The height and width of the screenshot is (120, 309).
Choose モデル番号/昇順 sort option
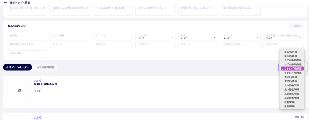click(x=292, y=60)
